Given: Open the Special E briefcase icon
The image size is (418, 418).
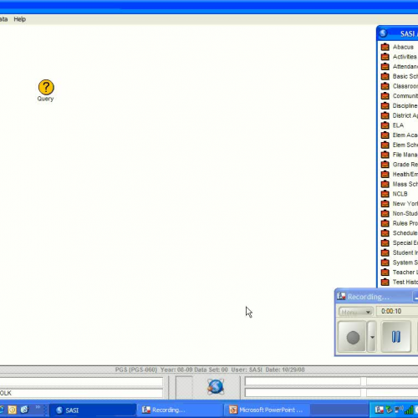Looking at the screenshot, I should (x=385, y=242).
